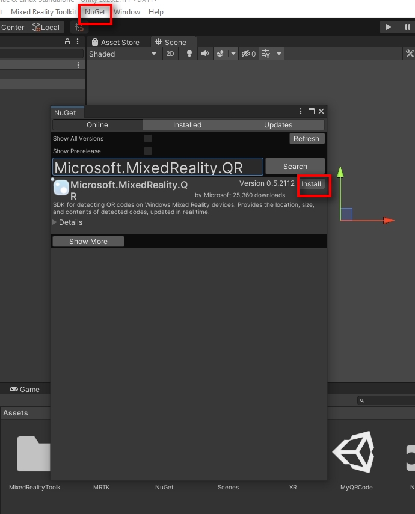Image resolution: width=415 pixels, height=514 pixels.
Task: Click the blue plane gizmo handle
Action: [x=346, y=214]
